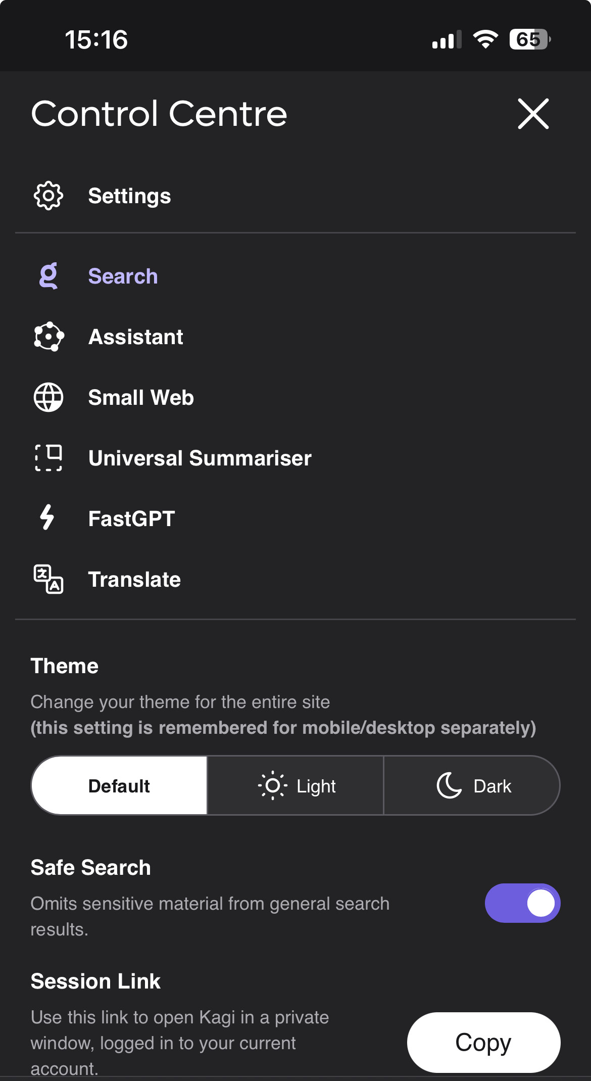The image size is (591, 1081).
Task: Click the Small Web globe icon
Action: tap(48, 397)
